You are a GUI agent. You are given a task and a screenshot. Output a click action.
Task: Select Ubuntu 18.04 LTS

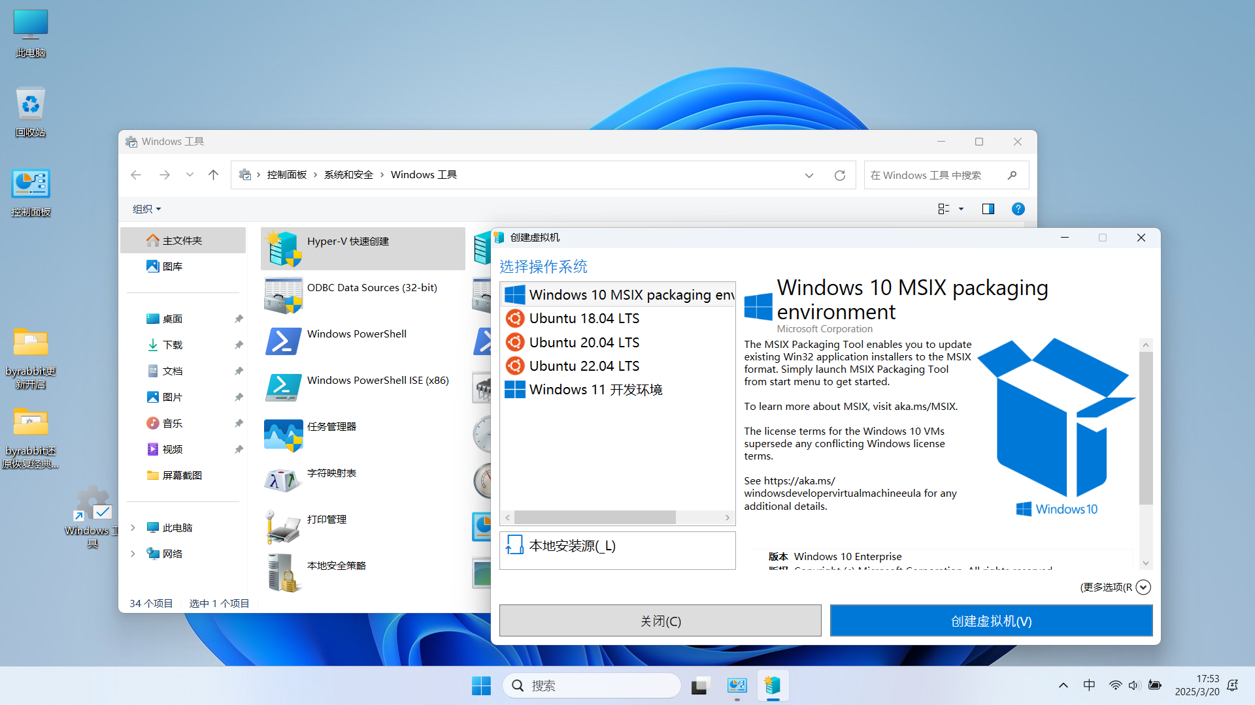tap(618, 319)
